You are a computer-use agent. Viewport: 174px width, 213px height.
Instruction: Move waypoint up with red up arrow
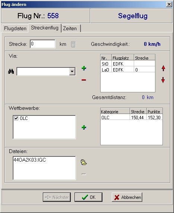pyautogui.click(x=163, y=68)
